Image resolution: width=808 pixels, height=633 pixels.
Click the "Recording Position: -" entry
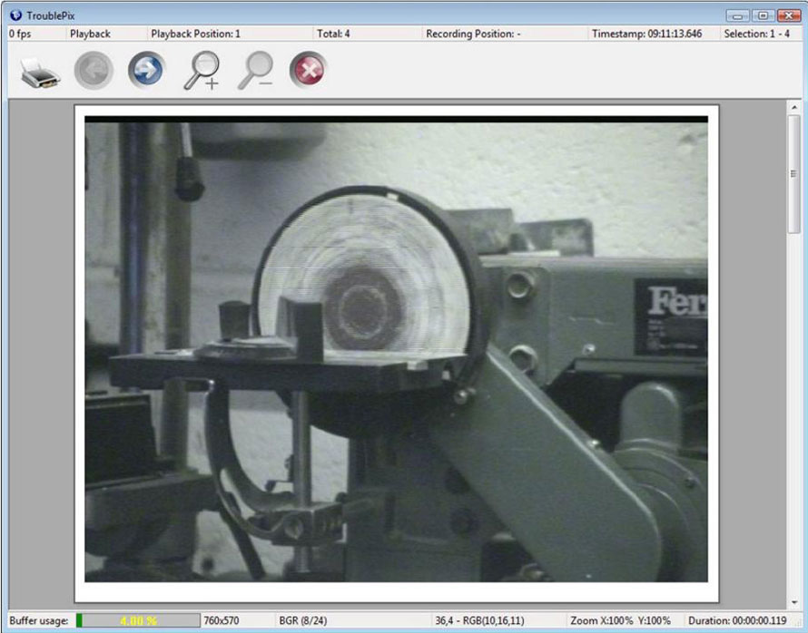click(x=473, y=34)
